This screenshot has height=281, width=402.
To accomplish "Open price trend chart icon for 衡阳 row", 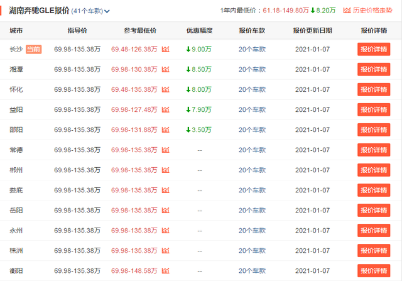I will (x=166, y=271).
